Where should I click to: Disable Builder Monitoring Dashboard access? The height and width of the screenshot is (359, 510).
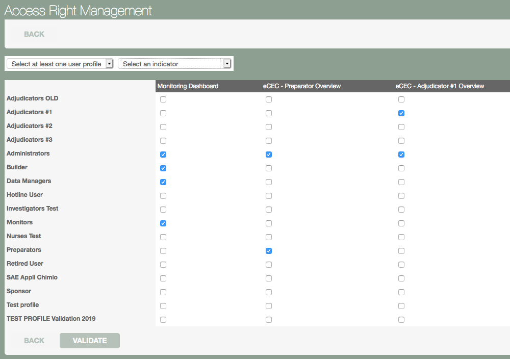[163, 168]
